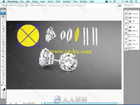Swap foreground and background colors
This screenshot has width=140, height=105.
click(x=4, y=85)
